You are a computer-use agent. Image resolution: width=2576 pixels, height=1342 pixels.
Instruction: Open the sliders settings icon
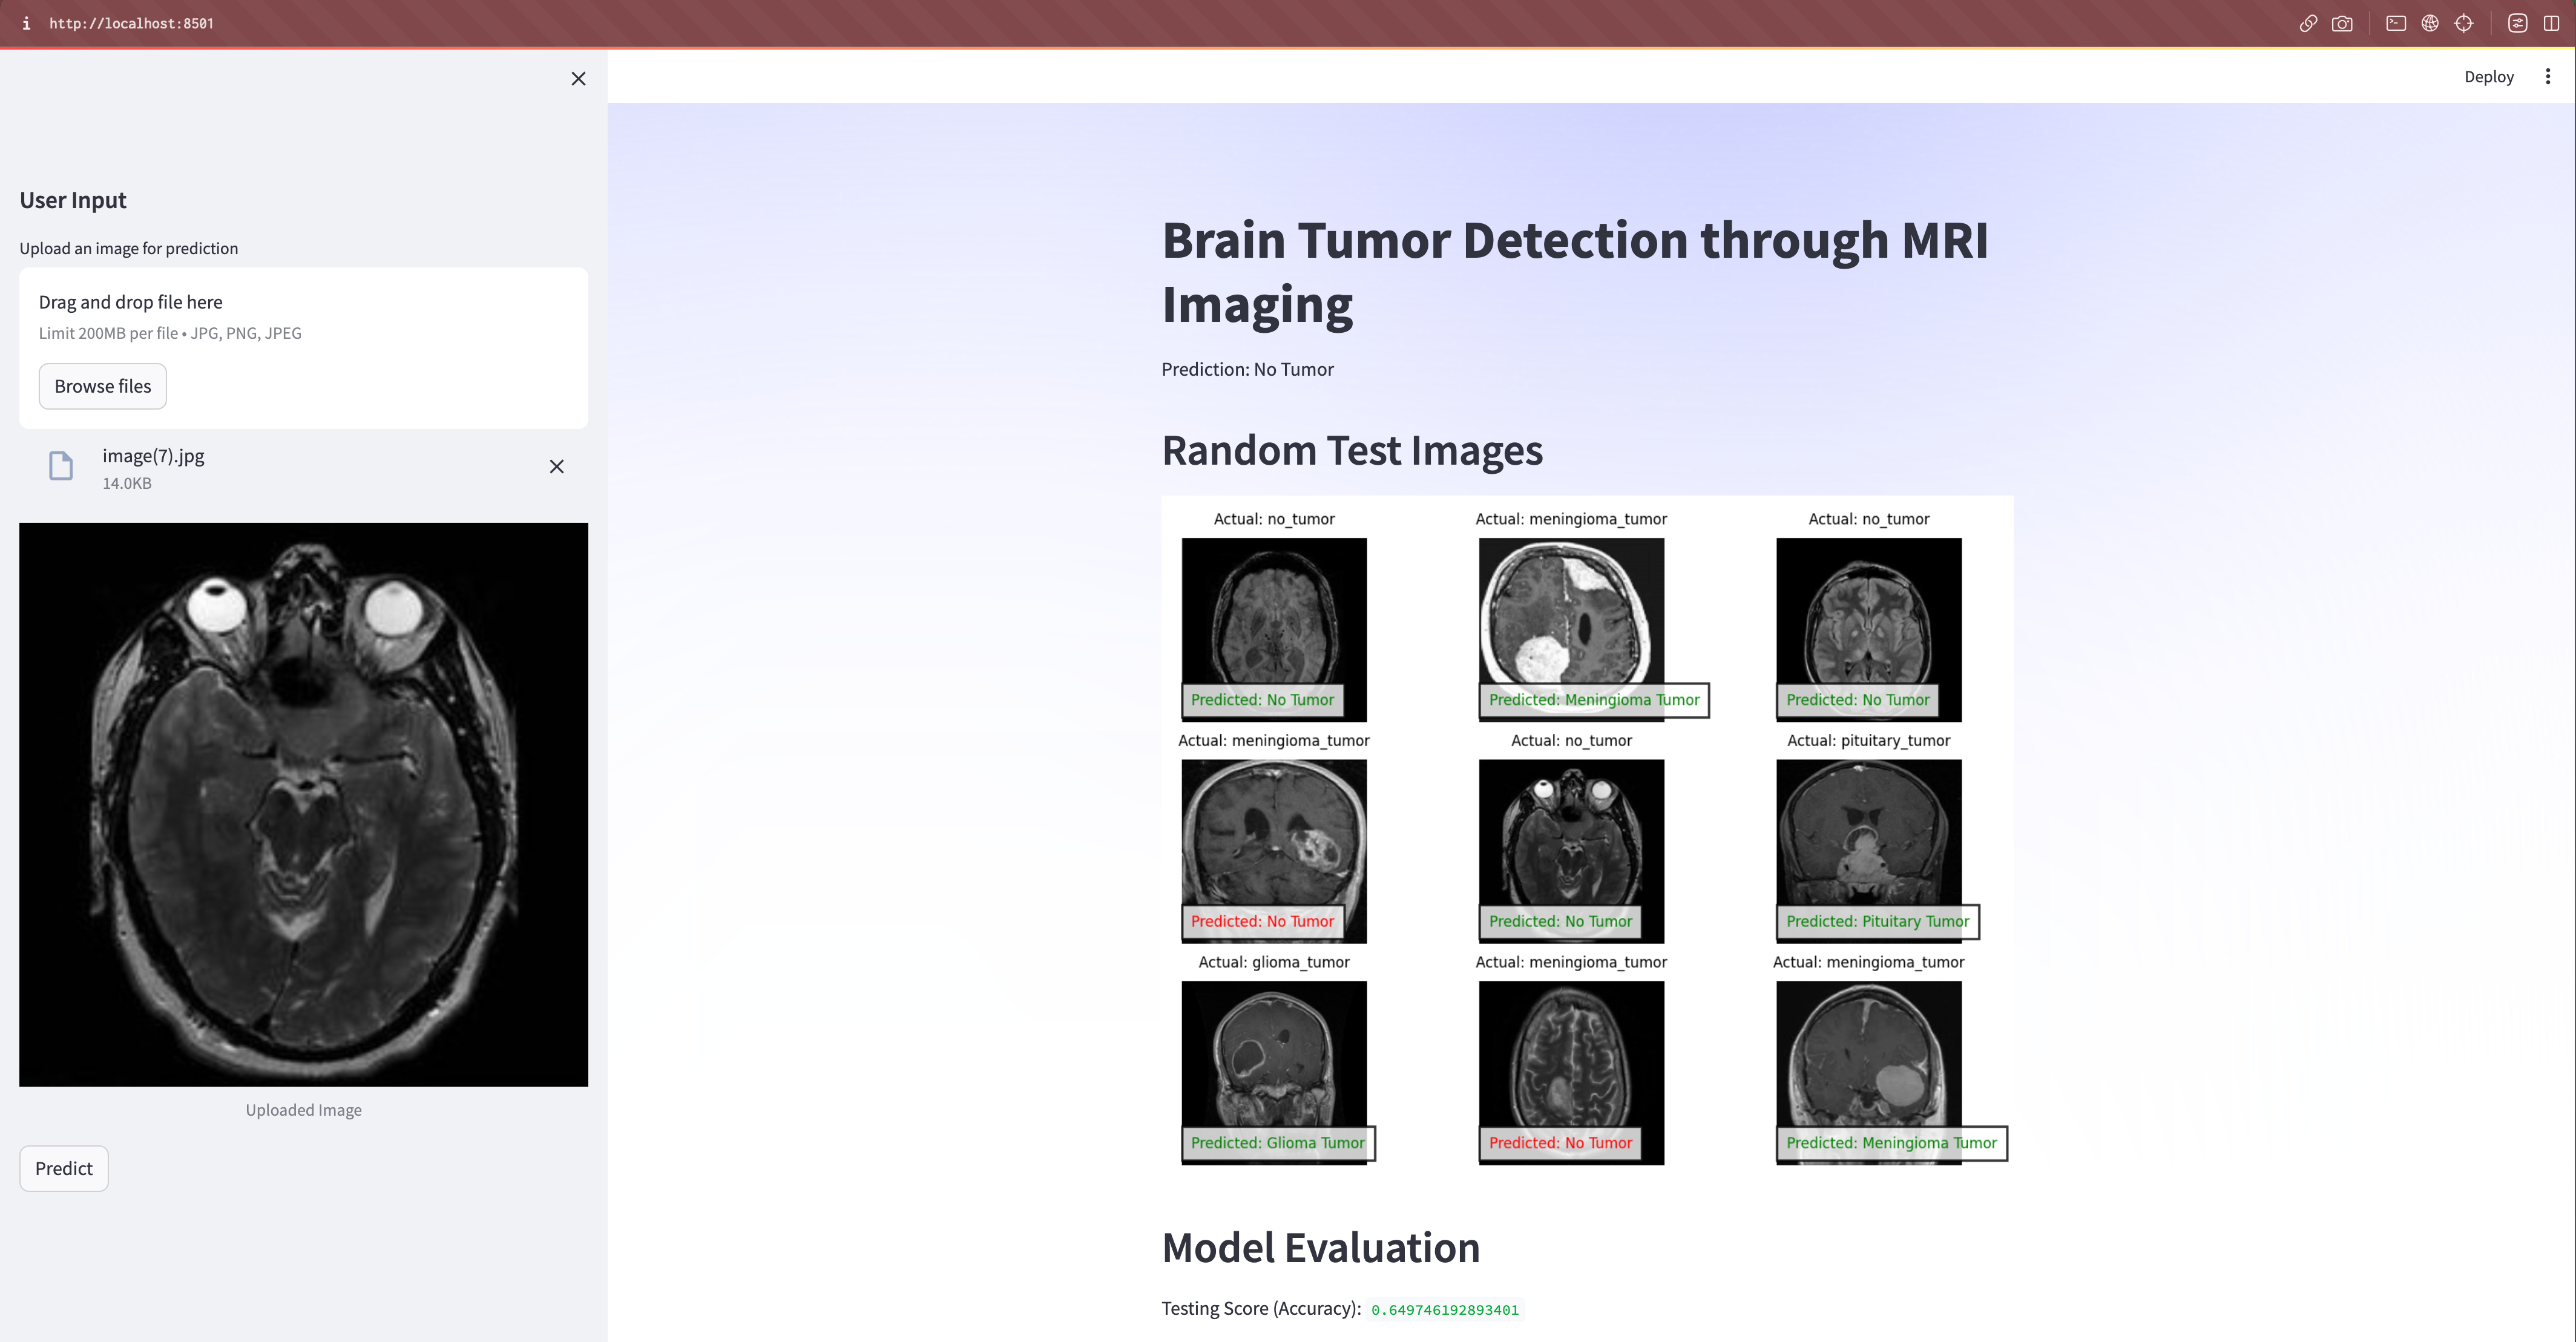tap(2518, 23)
